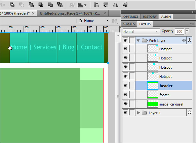The image size is (196, 143).
Task: Select the image_carousel layer thumbnail
Action: click(x=153, y=104)
